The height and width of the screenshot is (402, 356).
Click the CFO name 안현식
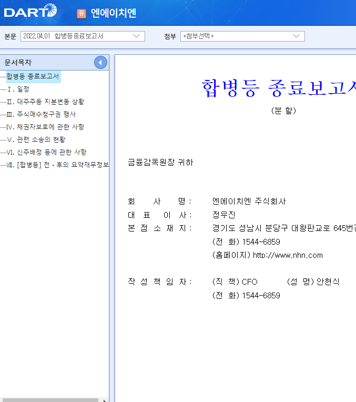pos(328,282)
